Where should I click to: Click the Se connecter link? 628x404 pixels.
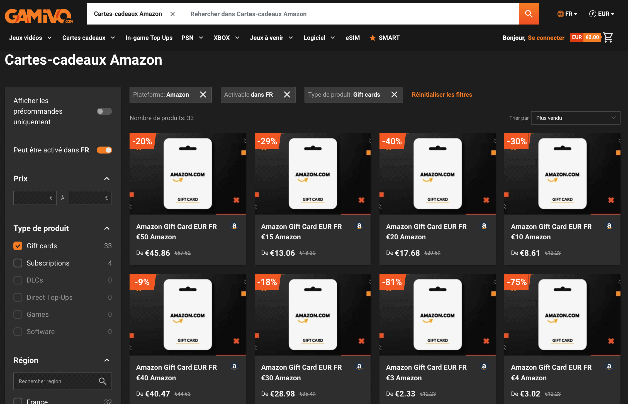tap(546, 38)
